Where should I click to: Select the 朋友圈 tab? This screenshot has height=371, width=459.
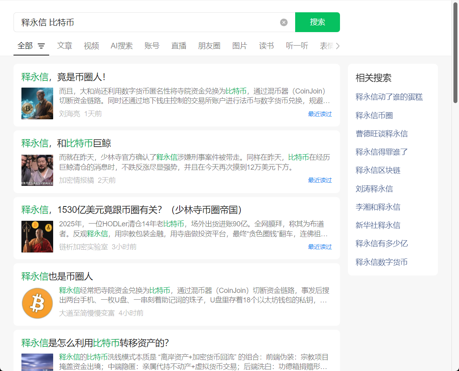pos(209,46)
